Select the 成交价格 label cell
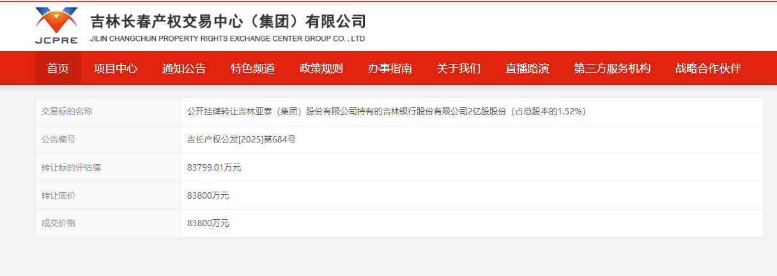The height and width of the screenshot is (276, 777). (x=108, y=223)
